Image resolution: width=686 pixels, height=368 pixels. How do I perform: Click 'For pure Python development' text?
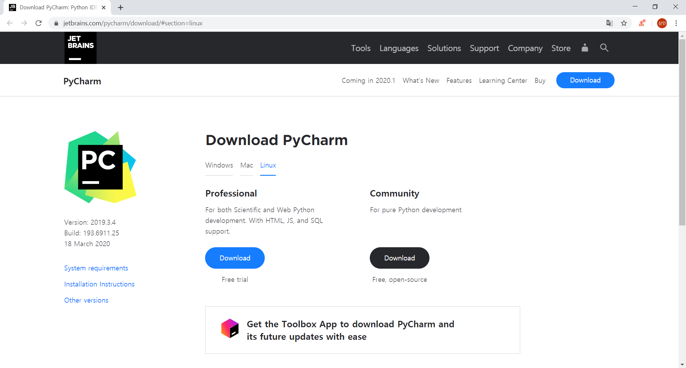coord(416,210)
